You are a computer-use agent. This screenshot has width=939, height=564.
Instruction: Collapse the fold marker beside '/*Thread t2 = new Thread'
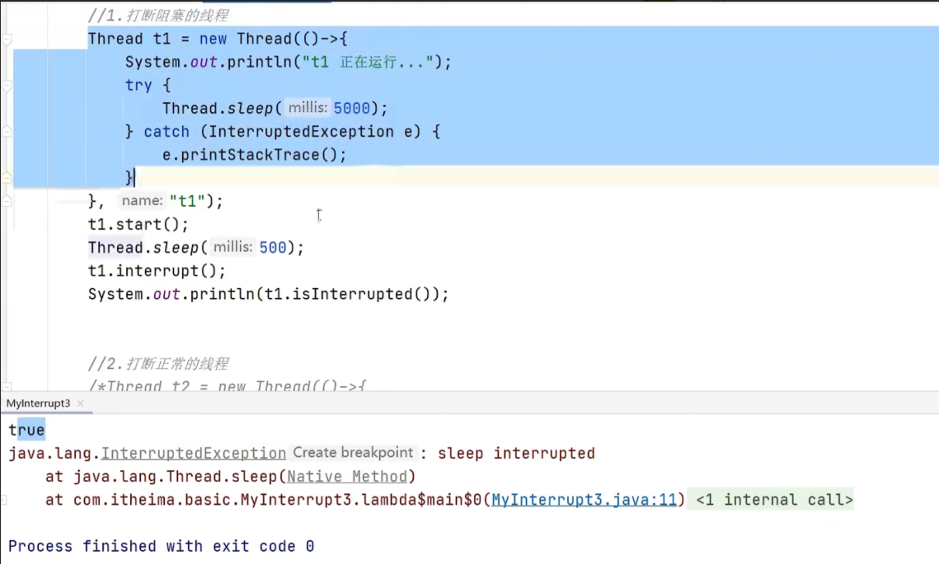[7, 386]
